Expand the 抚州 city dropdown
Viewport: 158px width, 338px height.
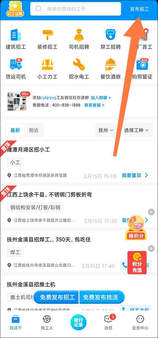click(x=106, y=130)
